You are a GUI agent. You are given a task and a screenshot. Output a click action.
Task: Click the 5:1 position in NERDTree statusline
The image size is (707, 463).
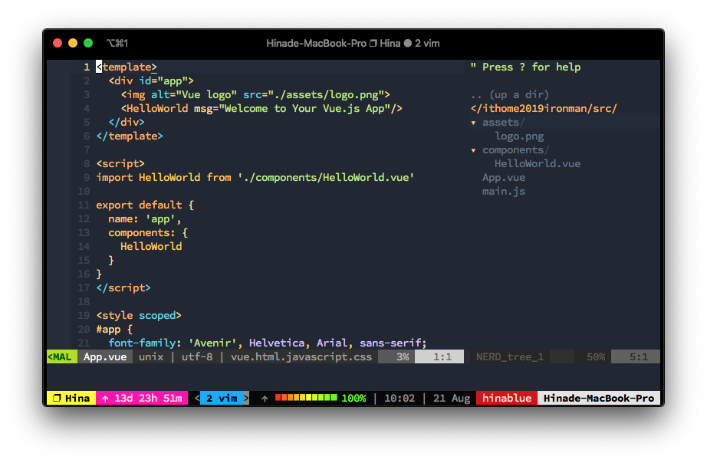(x=639, y=357)
